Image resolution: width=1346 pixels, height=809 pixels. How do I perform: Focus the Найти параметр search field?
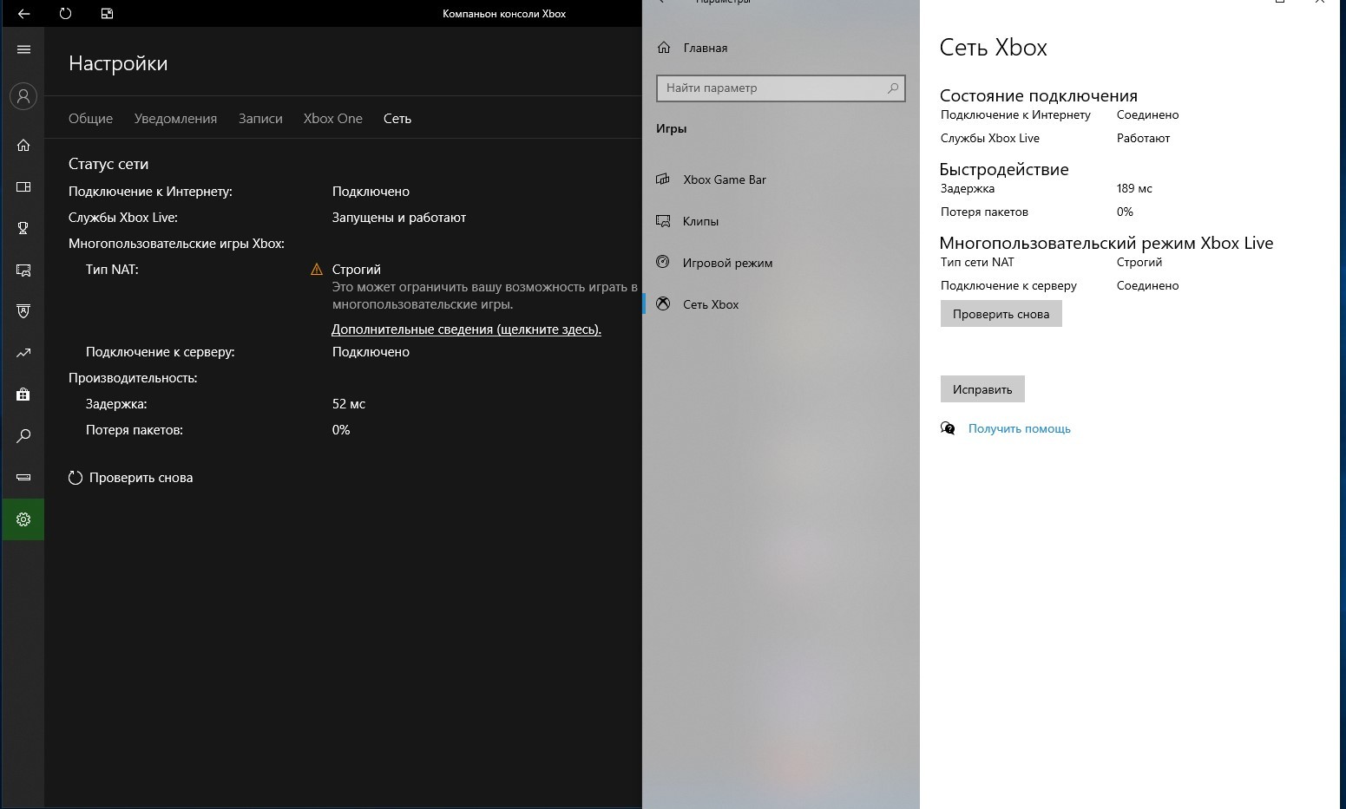(x=781, y=88)
